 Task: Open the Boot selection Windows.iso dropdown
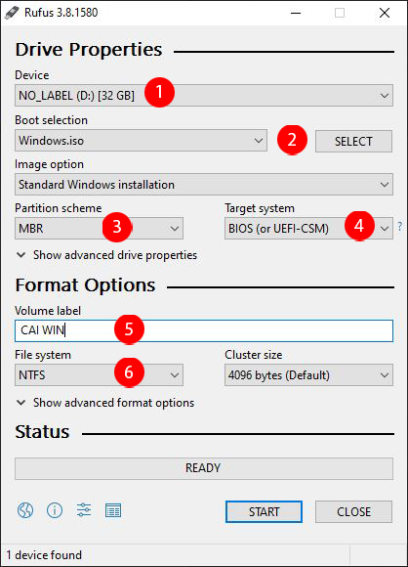(141, 141)
